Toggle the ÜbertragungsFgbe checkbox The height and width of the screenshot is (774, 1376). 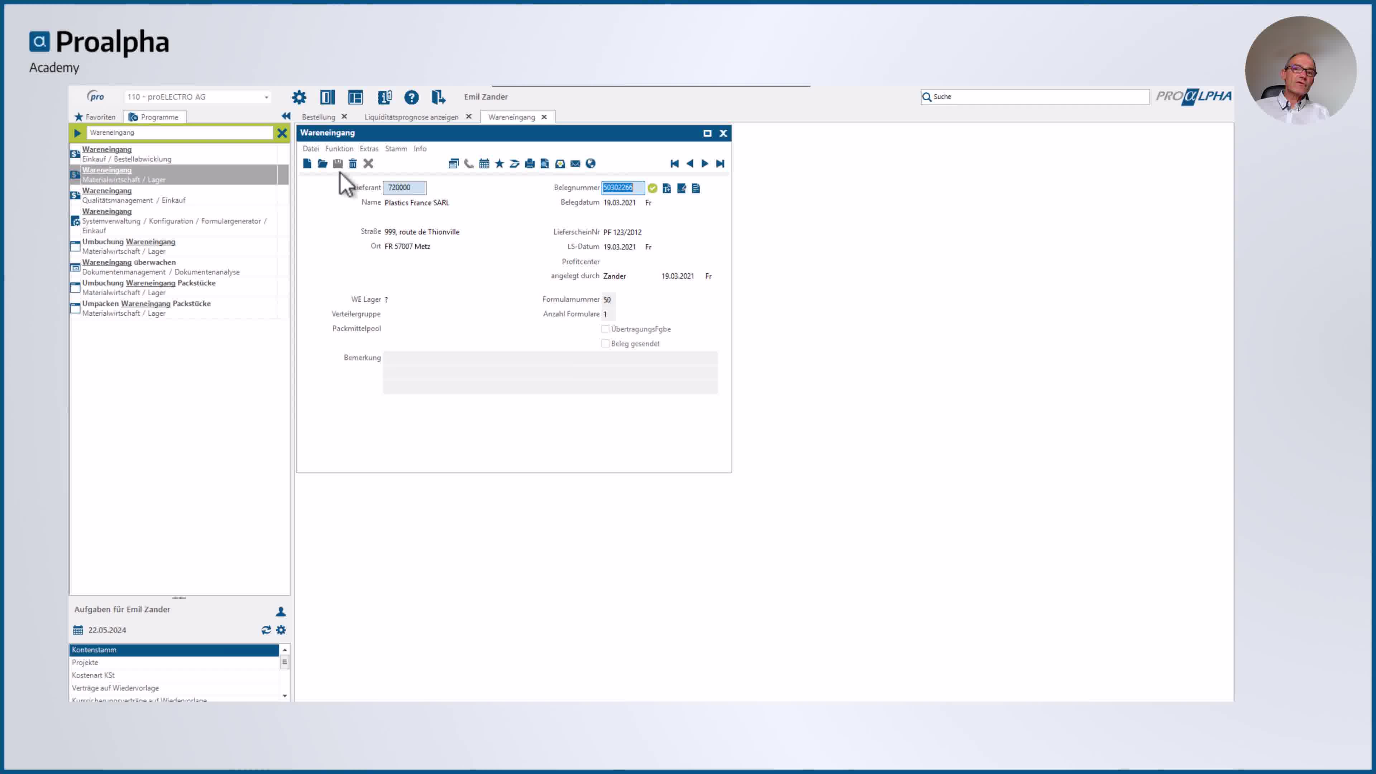pos(605,329)
